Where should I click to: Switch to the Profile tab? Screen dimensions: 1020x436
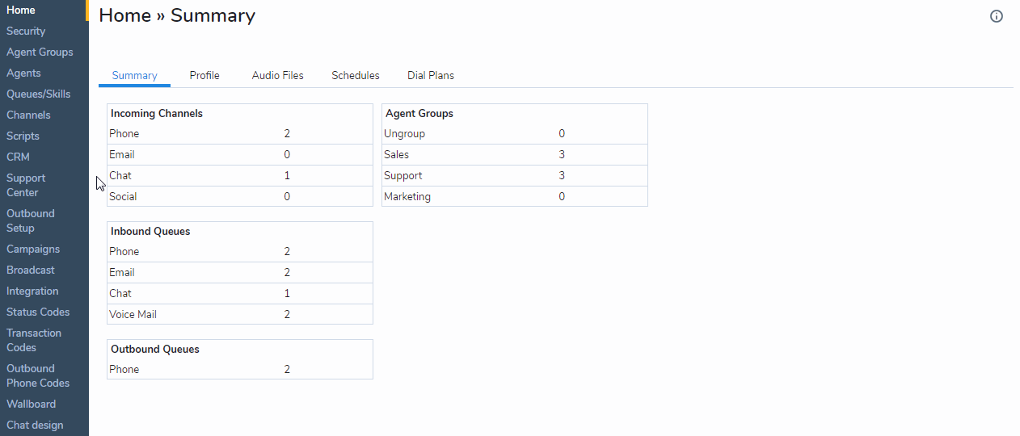(204, 75)
